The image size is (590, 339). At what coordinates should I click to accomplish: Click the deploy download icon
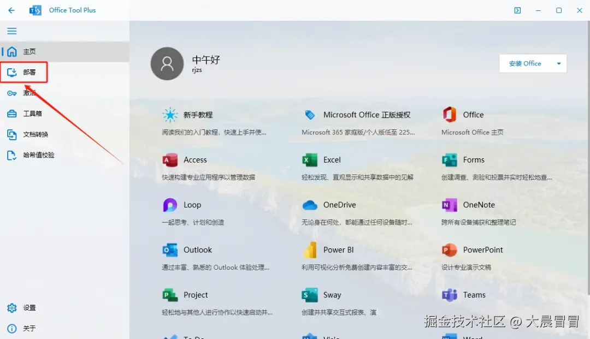tap(12, 72)
